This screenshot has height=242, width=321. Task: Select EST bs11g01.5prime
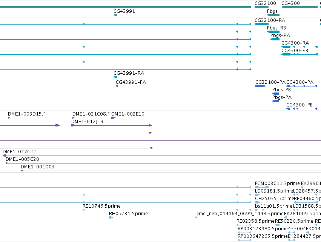pos(260,210)
